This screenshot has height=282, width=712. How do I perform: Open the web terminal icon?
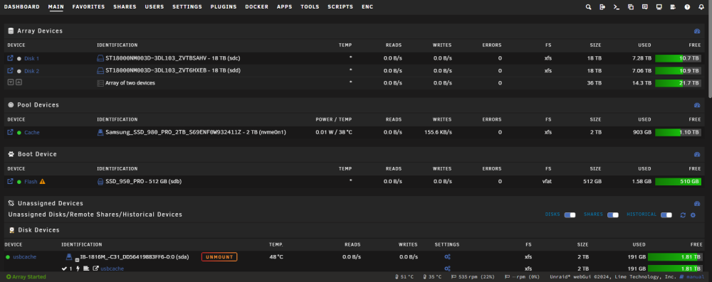pos(616,7)
